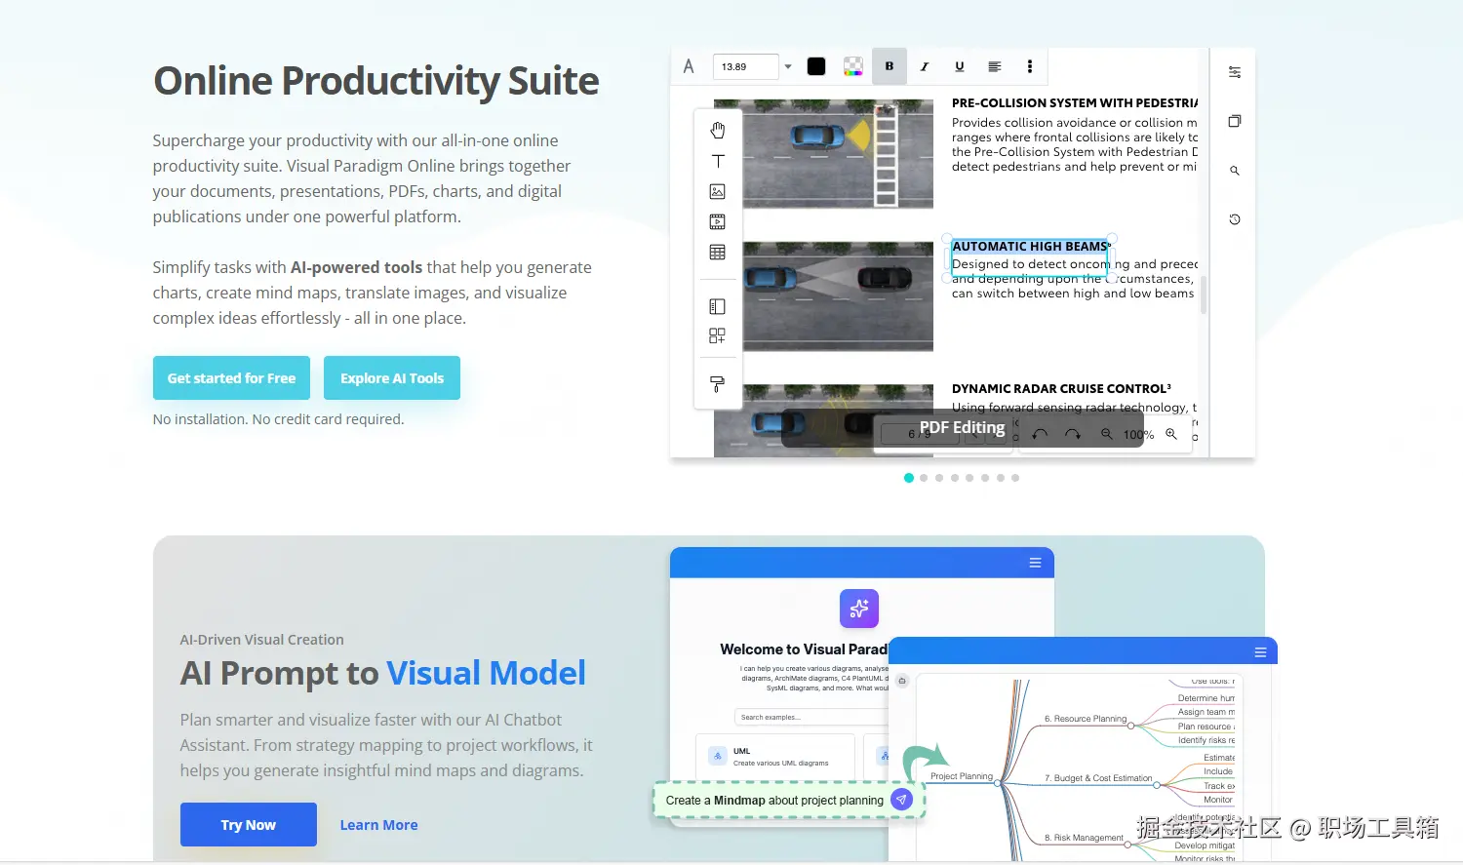Open hamburger menu in chatbot welcome window
This screenshot has width=1463, height=865.
(1035, 563)
